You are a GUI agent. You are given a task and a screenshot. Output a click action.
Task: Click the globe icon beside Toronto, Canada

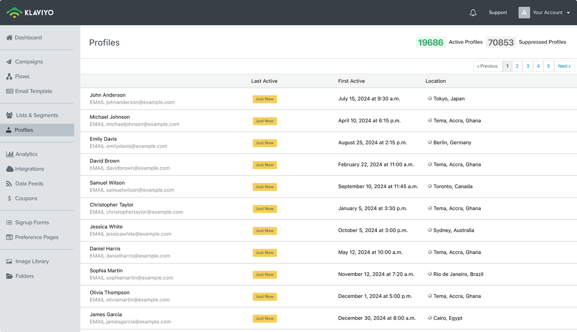click(430, 186)
